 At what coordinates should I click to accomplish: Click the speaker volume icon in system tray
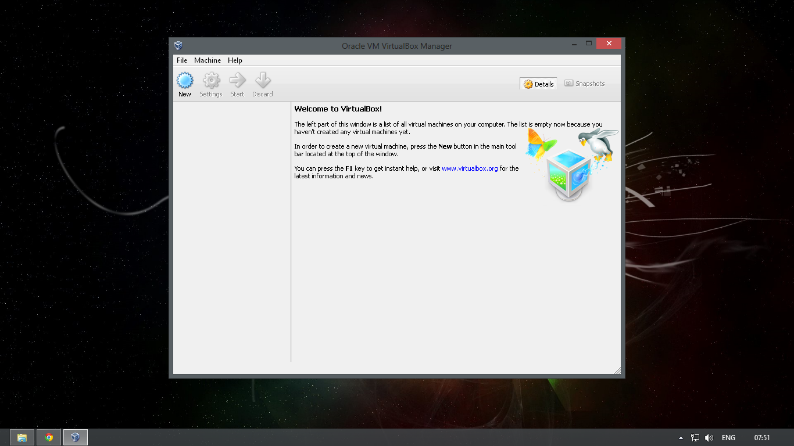tap(709, 437)
